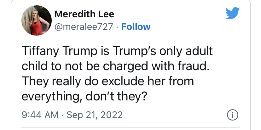Click the Meredith Lee display name

84,14
